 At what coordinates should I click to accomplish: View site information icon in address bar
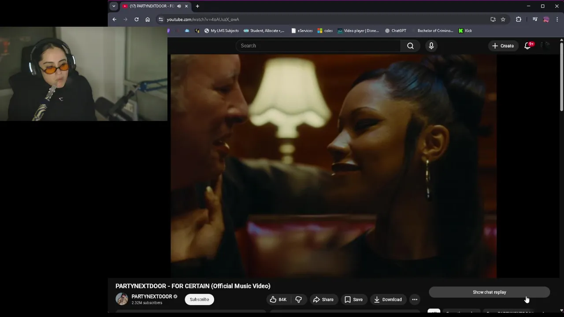[161, 19]
